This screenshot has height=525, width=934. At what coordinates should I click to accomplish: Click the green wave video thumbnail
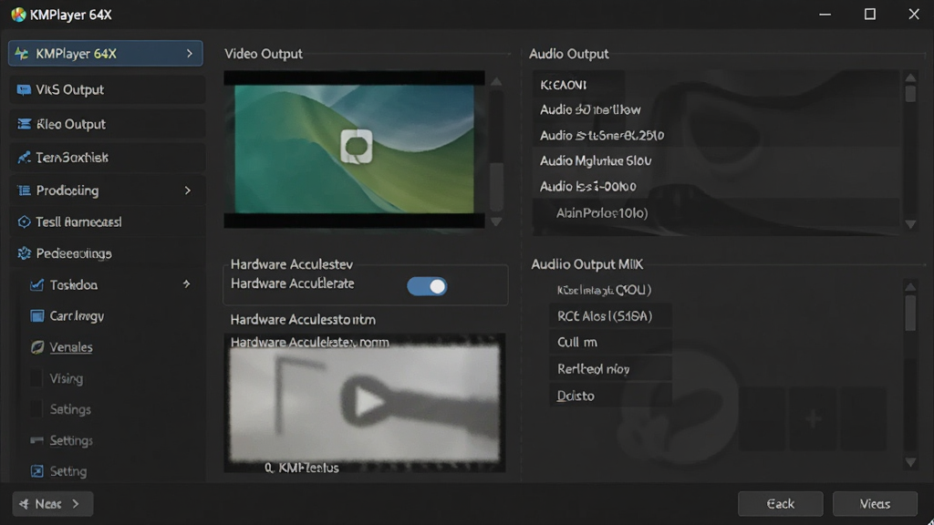click(355, 149)
